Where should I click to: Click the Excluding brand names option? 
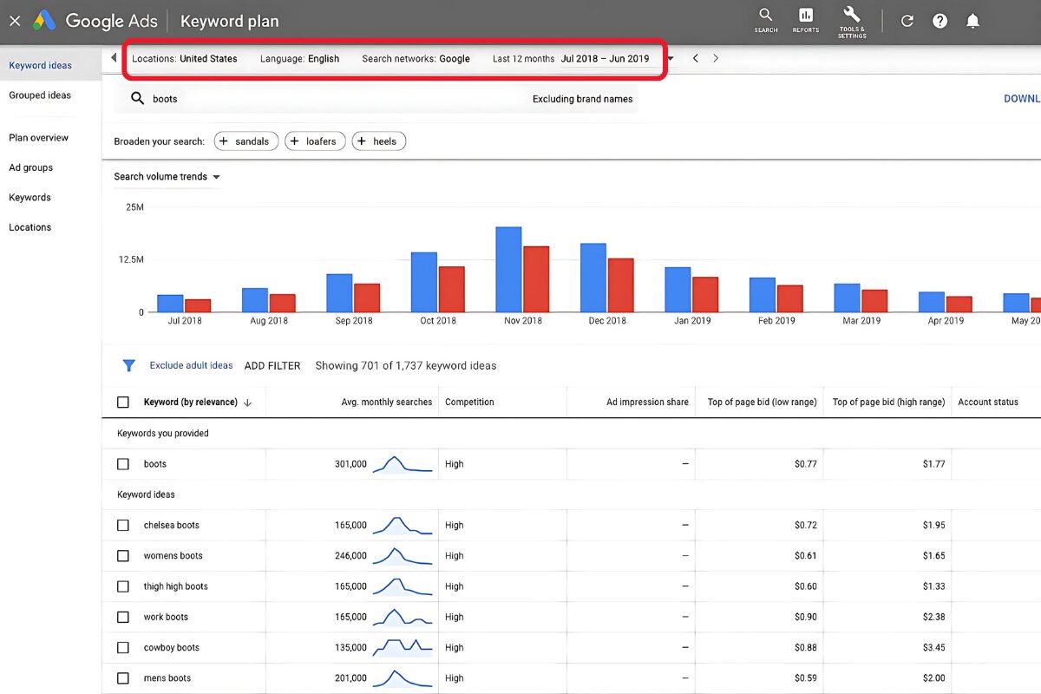pyautogui.click(x=582, y=99)
